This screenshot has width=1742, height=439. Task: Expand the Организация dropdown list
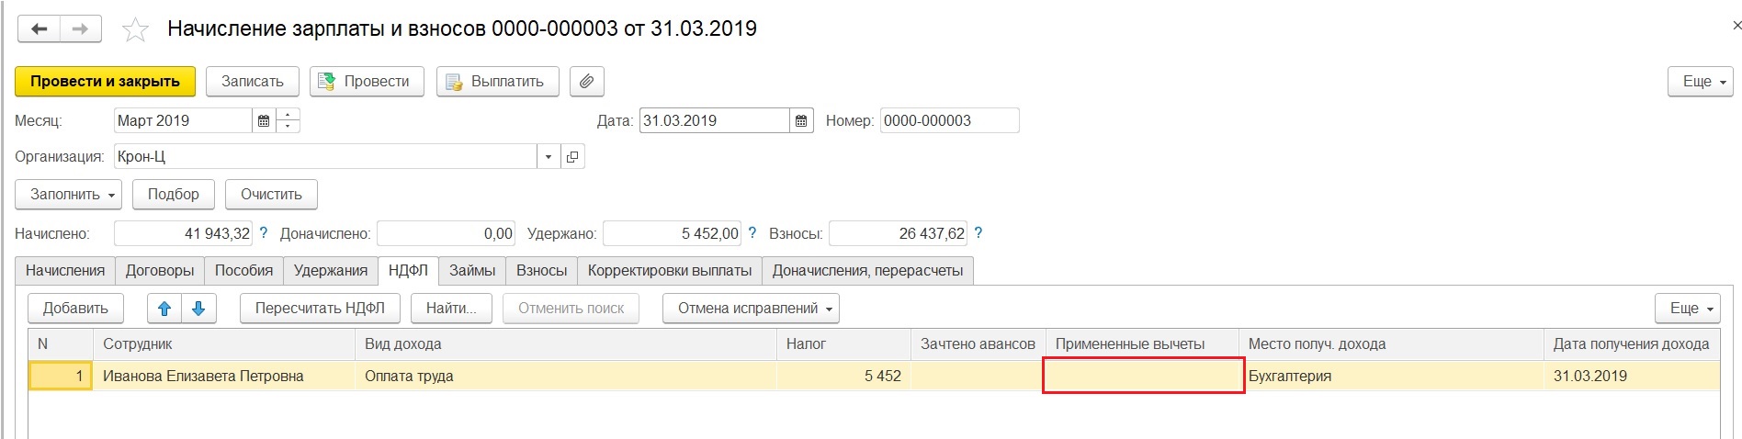pos(549,157)
